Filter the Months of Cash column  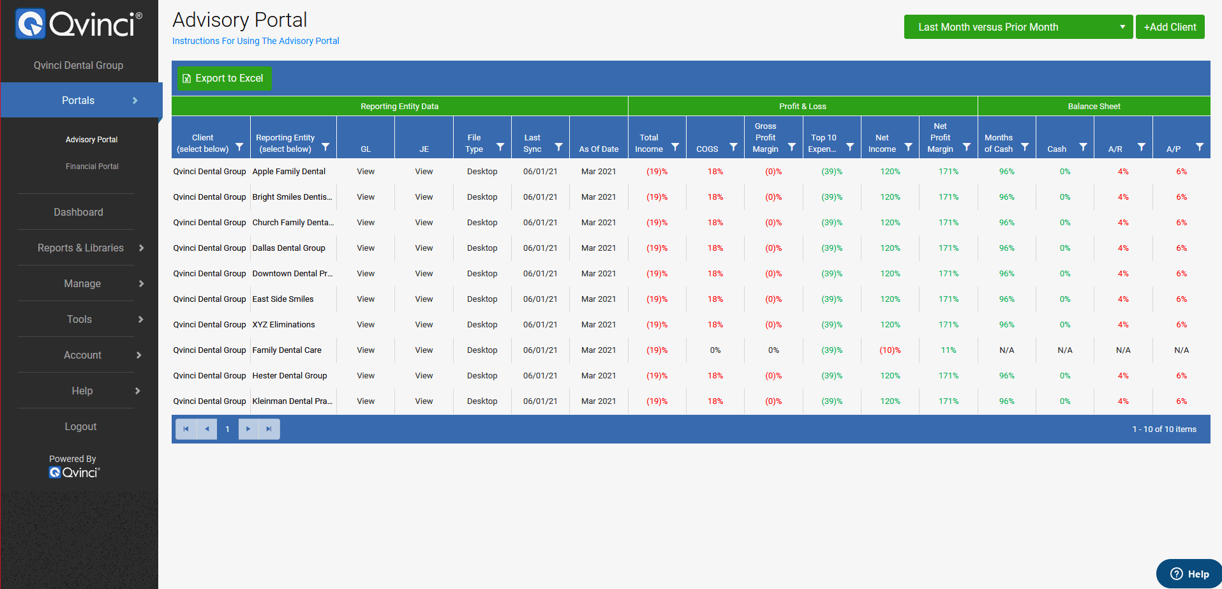tap(1025, 147)
